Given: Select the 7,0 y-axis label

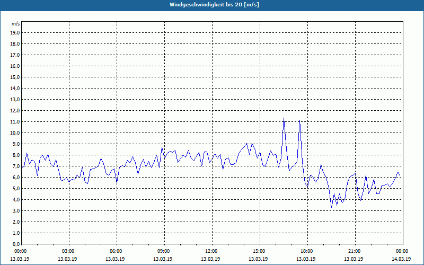Looking at the screenshot, I should pos(16,166).
